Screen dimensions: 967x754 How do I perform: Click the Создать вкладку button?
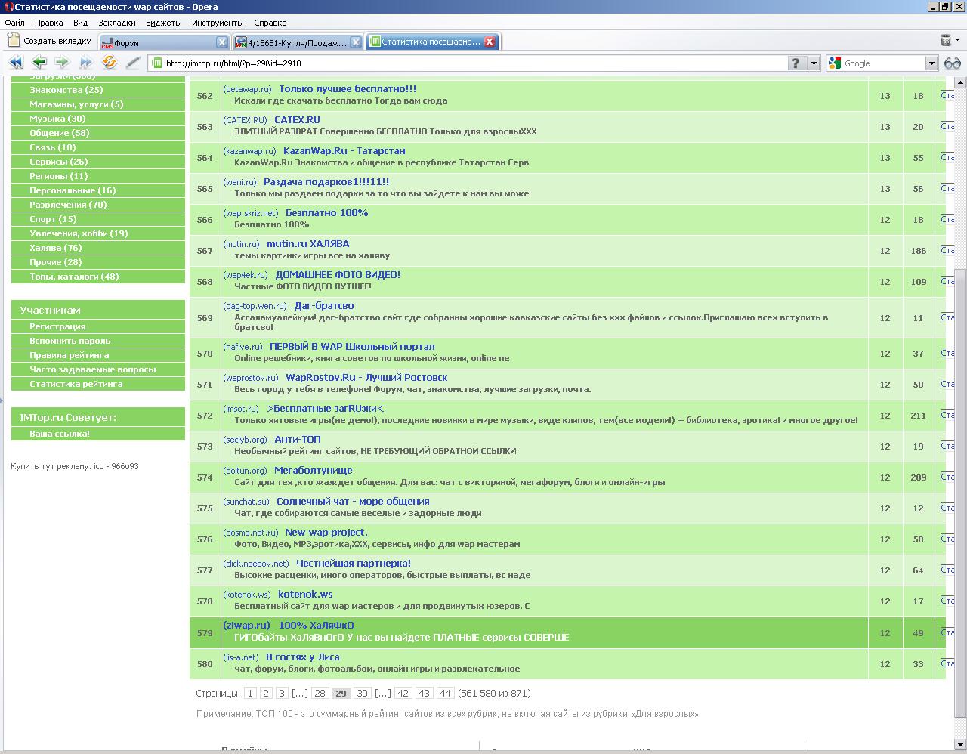coord(50,41)
